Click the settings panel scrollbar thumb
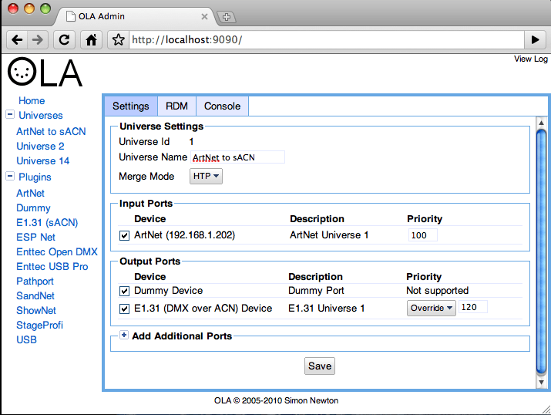 tap(541, 252)
